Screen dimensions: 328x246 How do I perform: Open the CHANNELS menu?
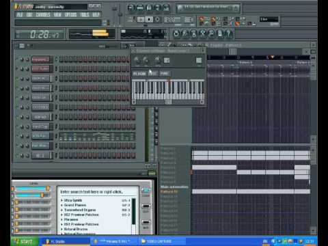pos(43,15)
